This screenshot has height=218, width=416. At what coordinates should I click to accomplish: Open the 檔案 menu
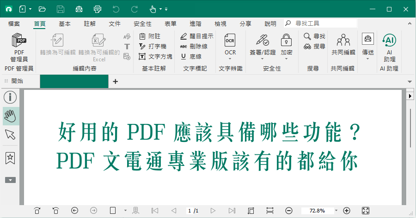tap(14, 24)
